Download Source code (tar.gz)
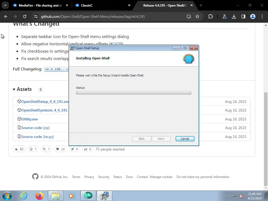 [x=38, y=137]
